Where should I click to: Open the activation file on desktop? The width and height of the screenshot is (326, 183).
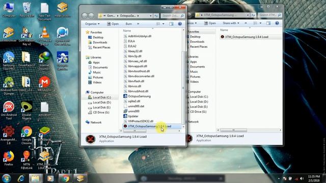44,109
